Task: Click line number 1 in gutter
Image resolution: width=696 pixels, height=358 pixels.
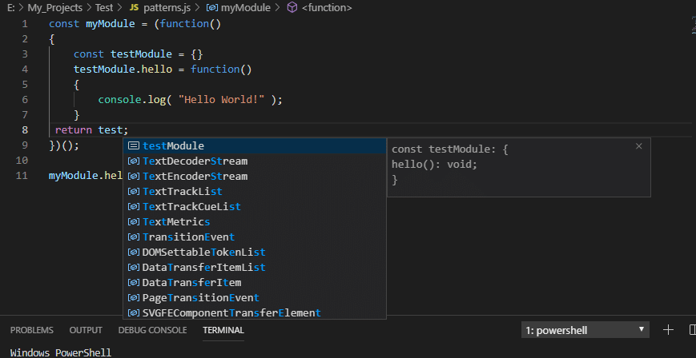Action: coord(24,23)
